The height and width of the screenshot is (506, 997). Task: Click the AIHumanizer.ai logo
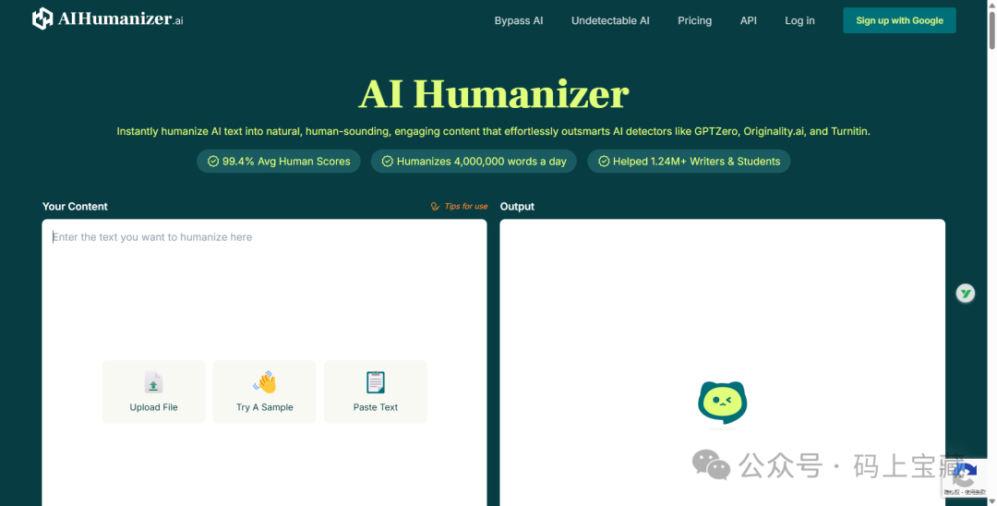pyautogui.click(x=107, y=19)
